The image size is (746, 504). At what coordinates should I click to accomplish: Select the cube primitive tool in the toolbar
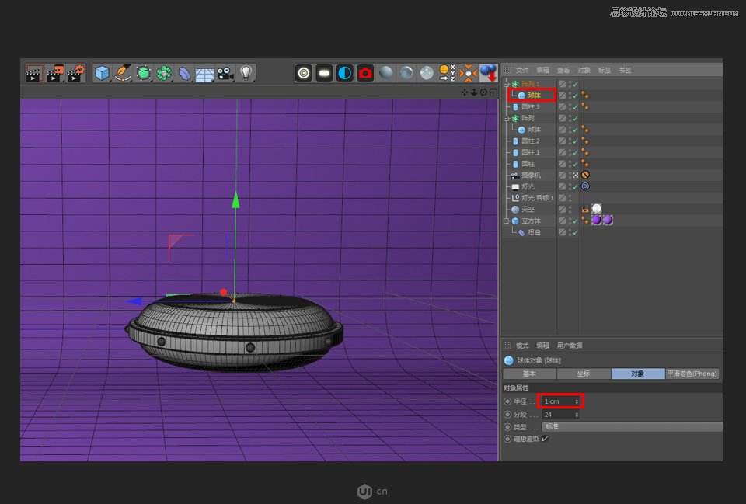[101, 72]
